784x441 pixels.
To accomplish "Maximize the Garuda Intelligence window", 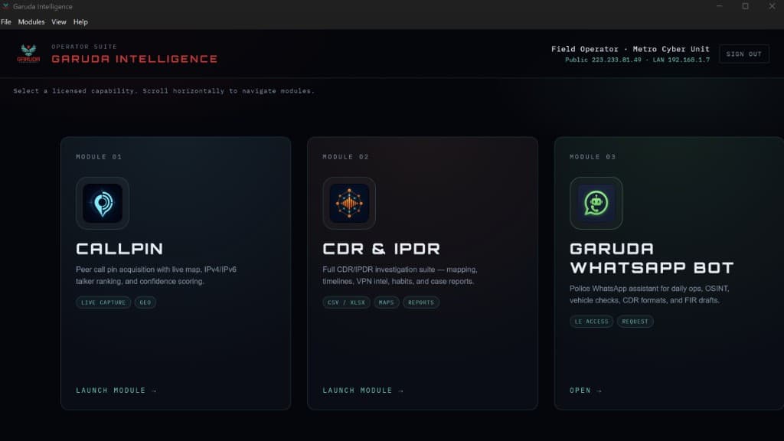I will tap(745, 6).
